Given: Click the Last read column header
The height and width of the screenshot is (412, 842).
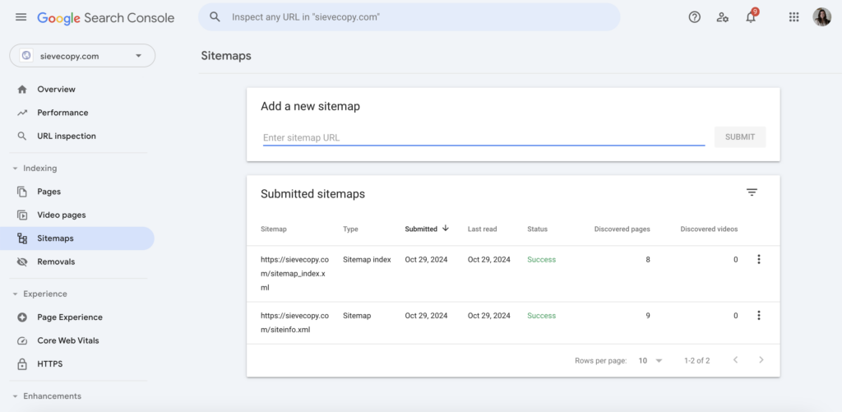Looking at the screenshot, I should tap(482, 229).
